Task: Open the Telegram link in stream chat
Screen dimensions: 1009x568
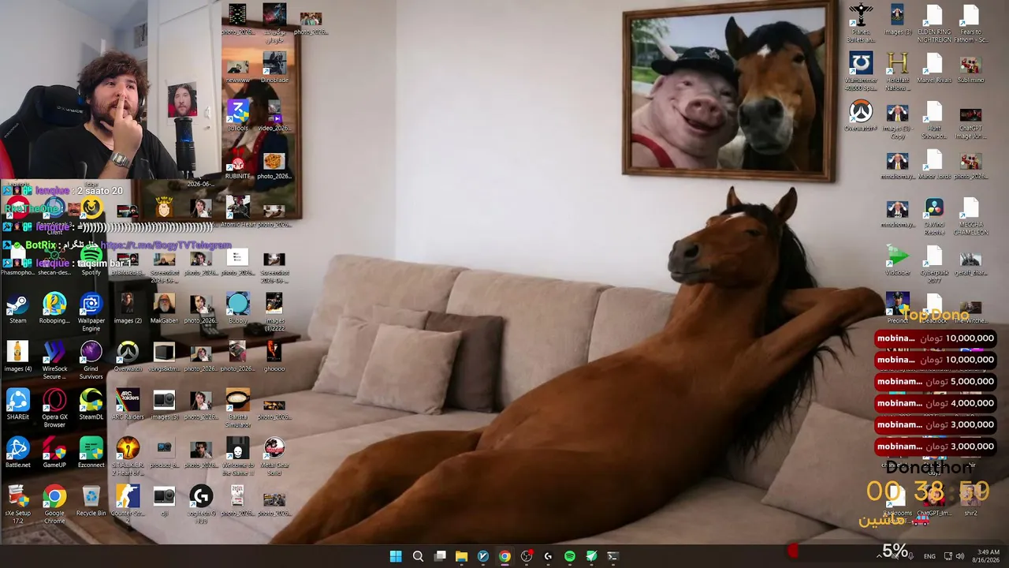Action: [x=166, y=245]
